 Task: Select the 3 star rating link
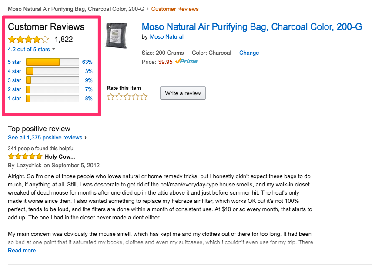14,80
